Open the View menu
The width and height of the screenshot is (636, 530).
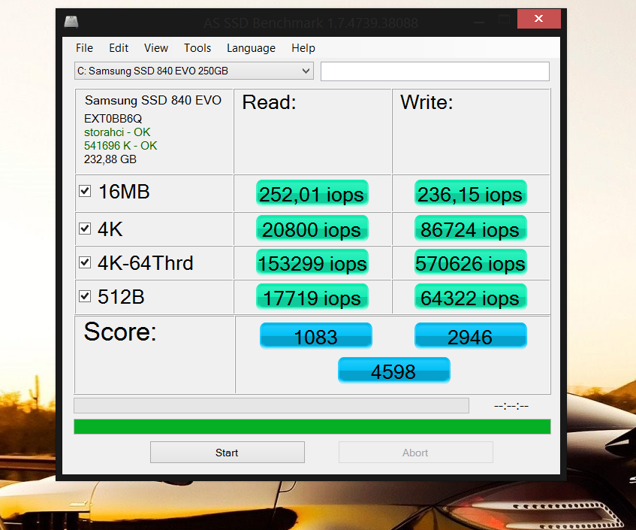point(156,48)
